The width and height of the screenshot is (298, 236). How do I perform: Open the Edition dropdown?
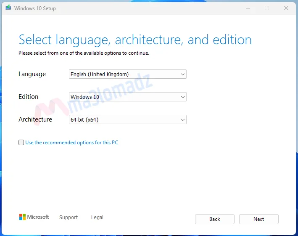[x=127, y=97]
